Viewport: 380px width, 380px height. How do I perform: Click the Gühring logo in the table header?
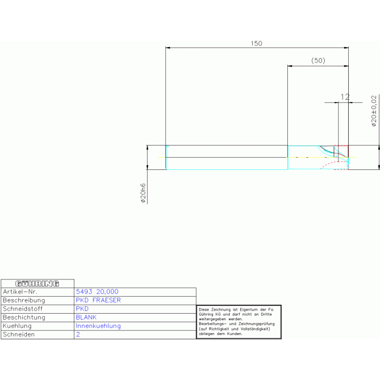coord(37,283)
